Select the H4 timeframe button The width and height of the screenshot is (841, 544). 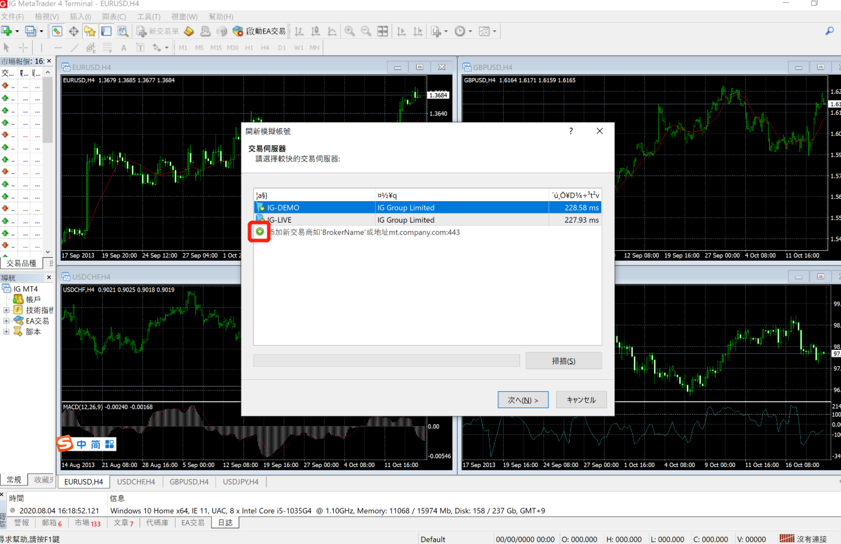(265, 48)
